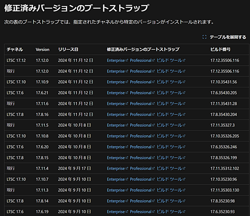The width and height of the screenshot is (250, 216).
Task: Click build number 17.8.35230.98
Action: point(223,201)
